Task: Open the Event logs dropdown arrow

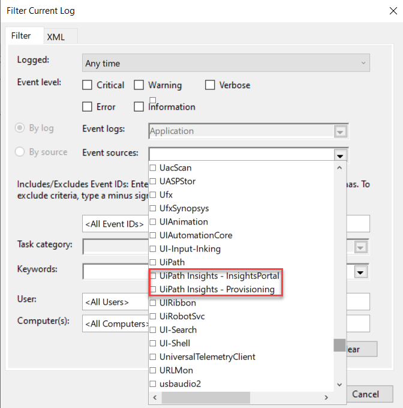Action: tap(340, 131)
